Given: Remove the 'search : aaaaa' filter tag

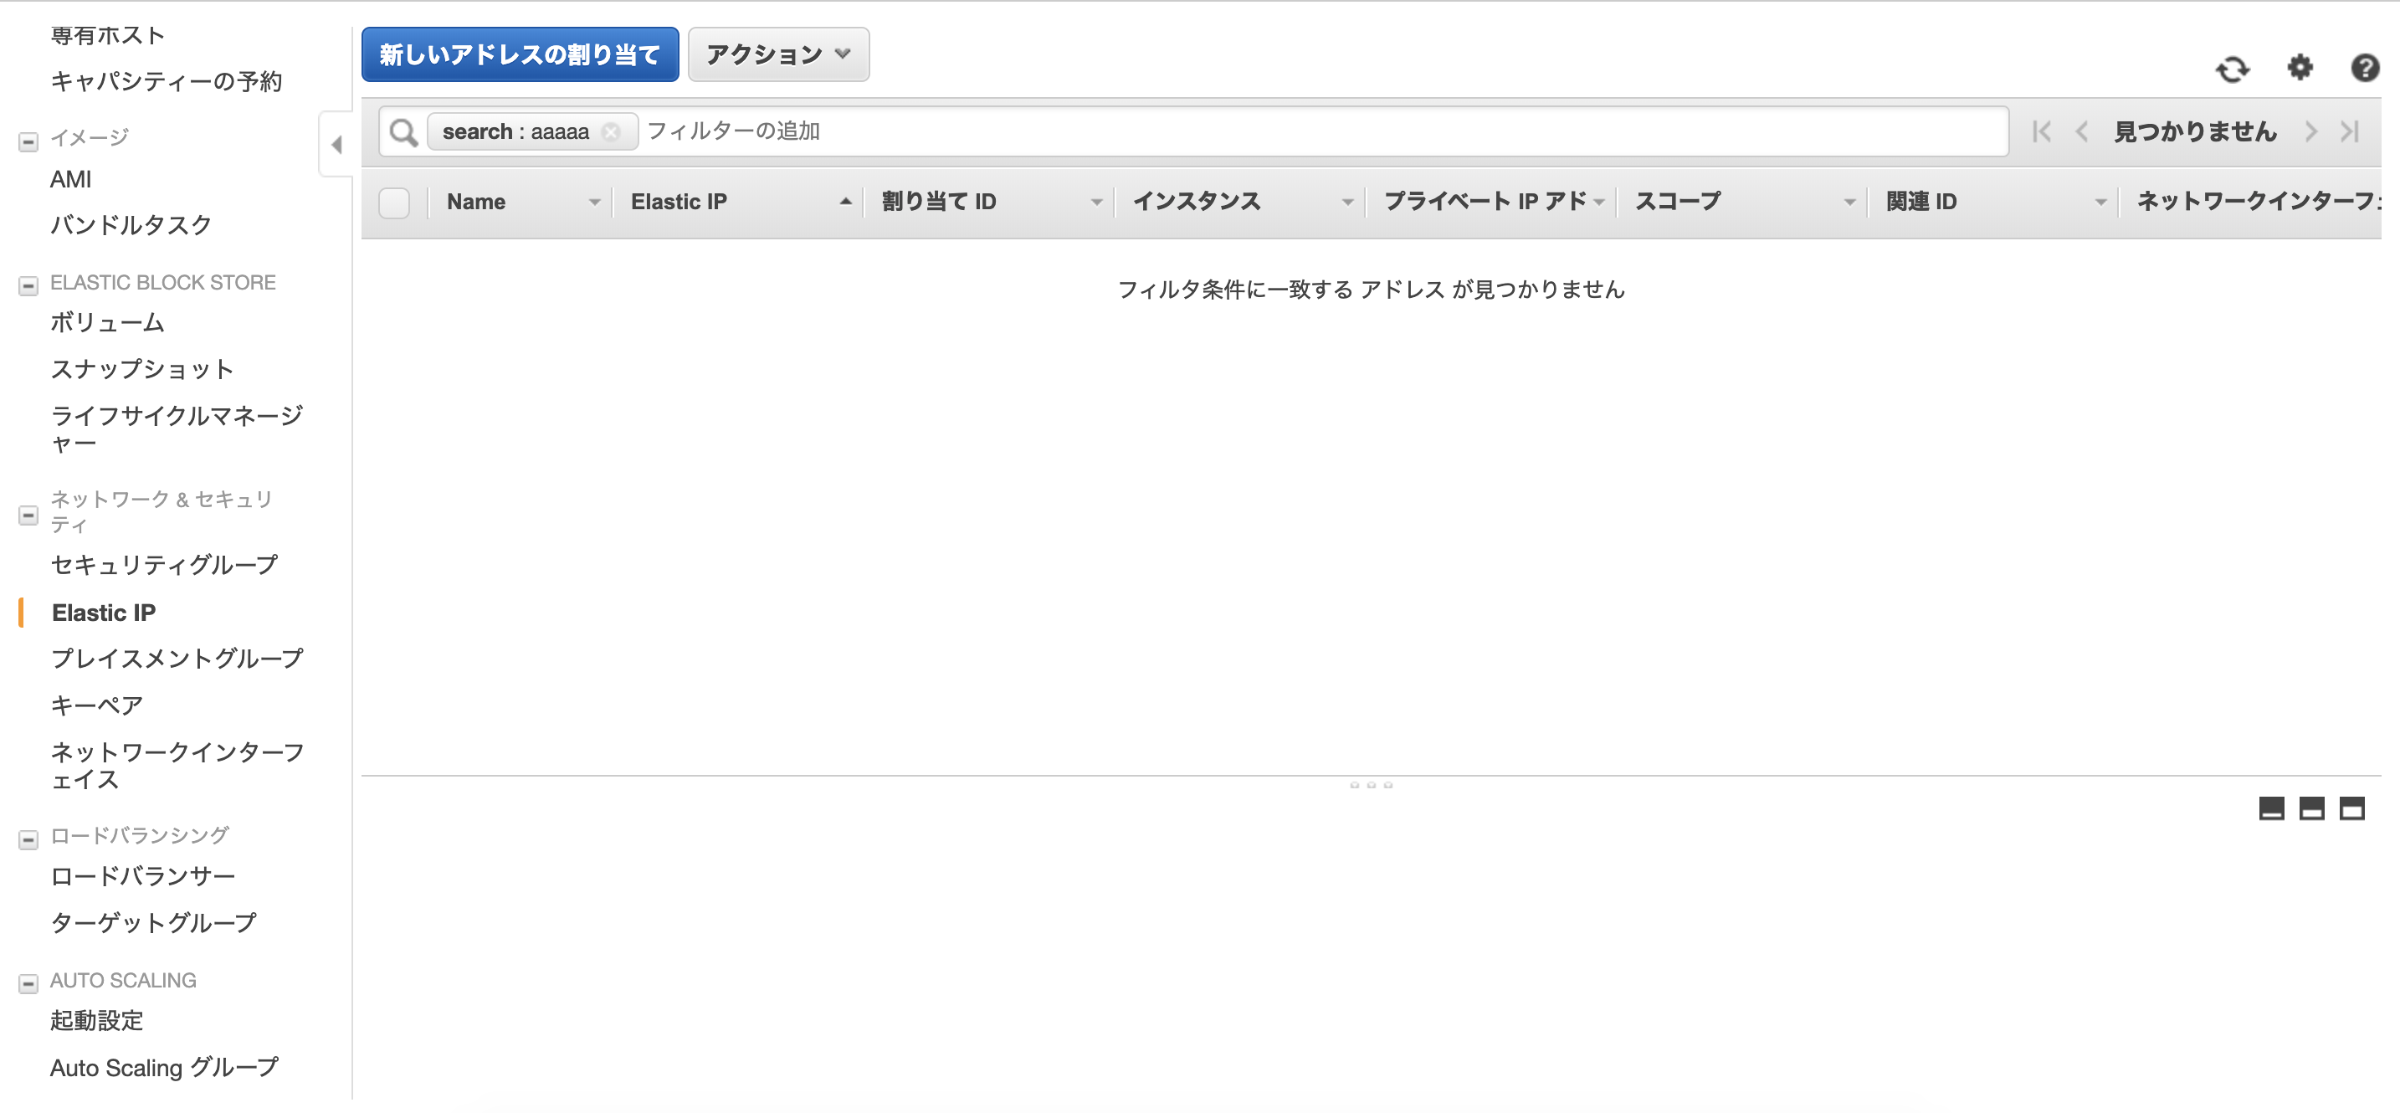Looking at the screenshot, I should point(611,132).
